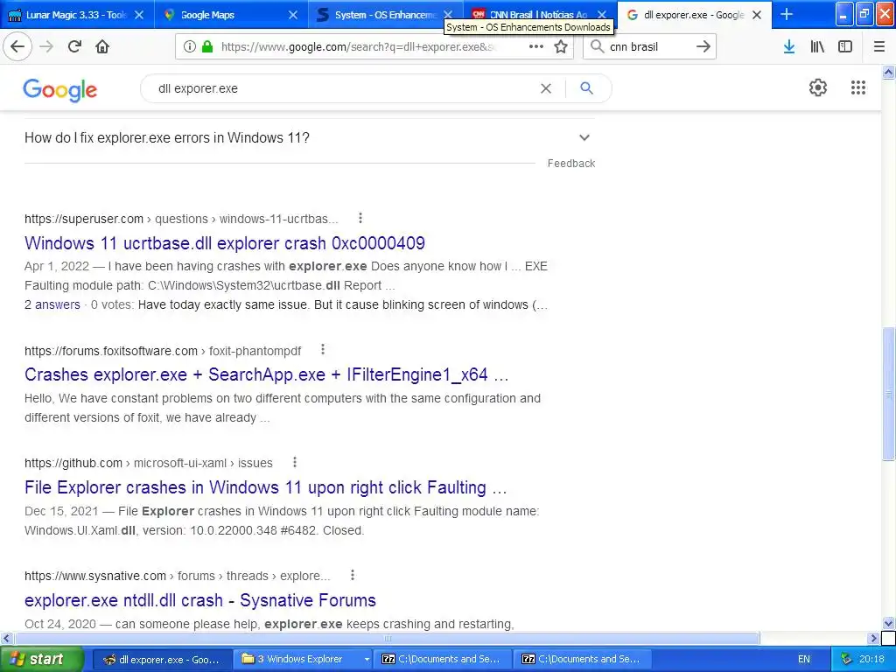Image resolution: width=896 pixels, height=672 pixels.
Task: Open 'Windows 11 ucrtbase.dll explorer crash' result
Action: coord(225,243)
